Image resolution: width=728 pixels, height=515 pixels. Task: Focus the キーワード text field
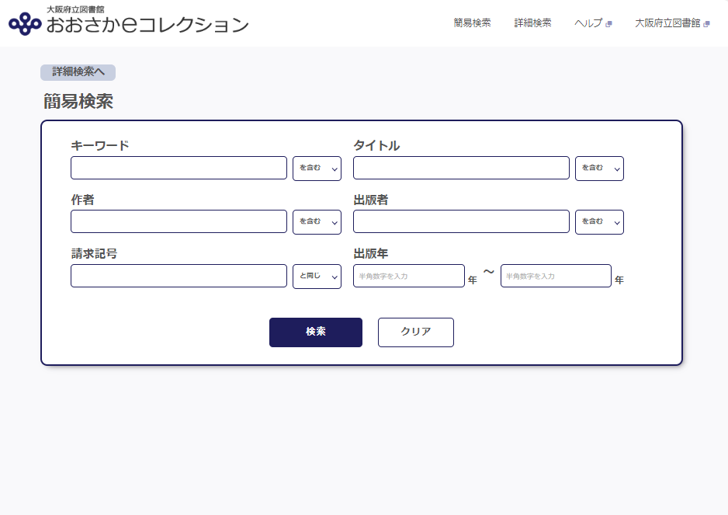pyautogui.click(x=179, y=168)
